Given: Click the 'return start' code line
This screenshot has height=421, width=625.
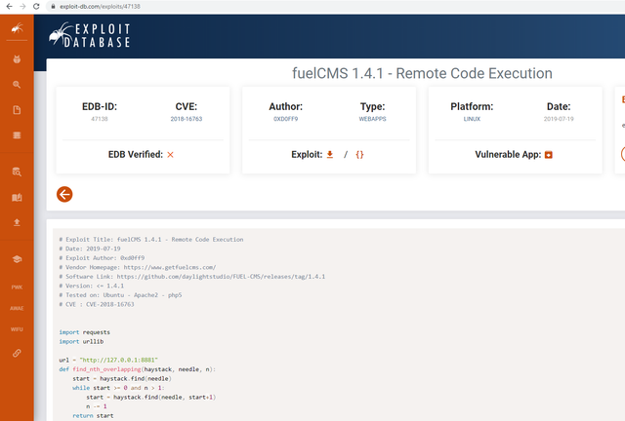Looking at the screenshot, I should pyautogui.click(x=93, y=416).
